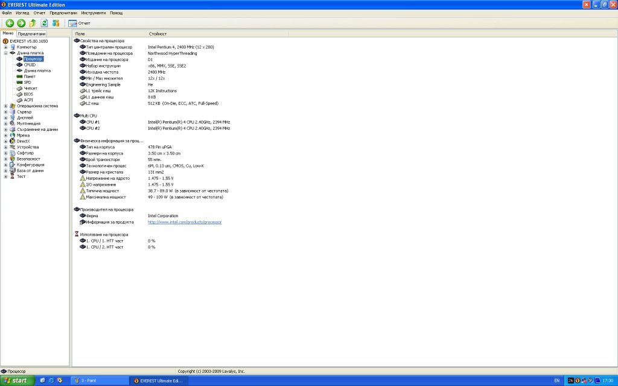Image resolution: width=618 pixels, height=386 pixels.
Task: Click the Устройства icon in tree
Action: [x=13, y=147]
